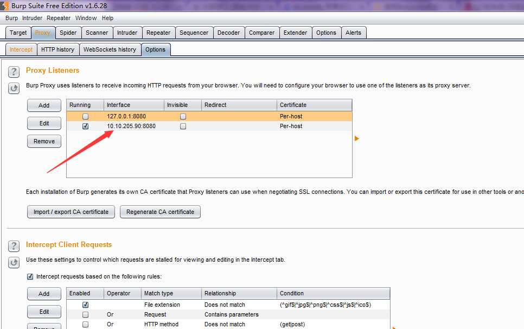Click Per-host in 10.10.205.90:8080 row
The width and height of the screenshot is (524, 329).
tap(291, 126)
